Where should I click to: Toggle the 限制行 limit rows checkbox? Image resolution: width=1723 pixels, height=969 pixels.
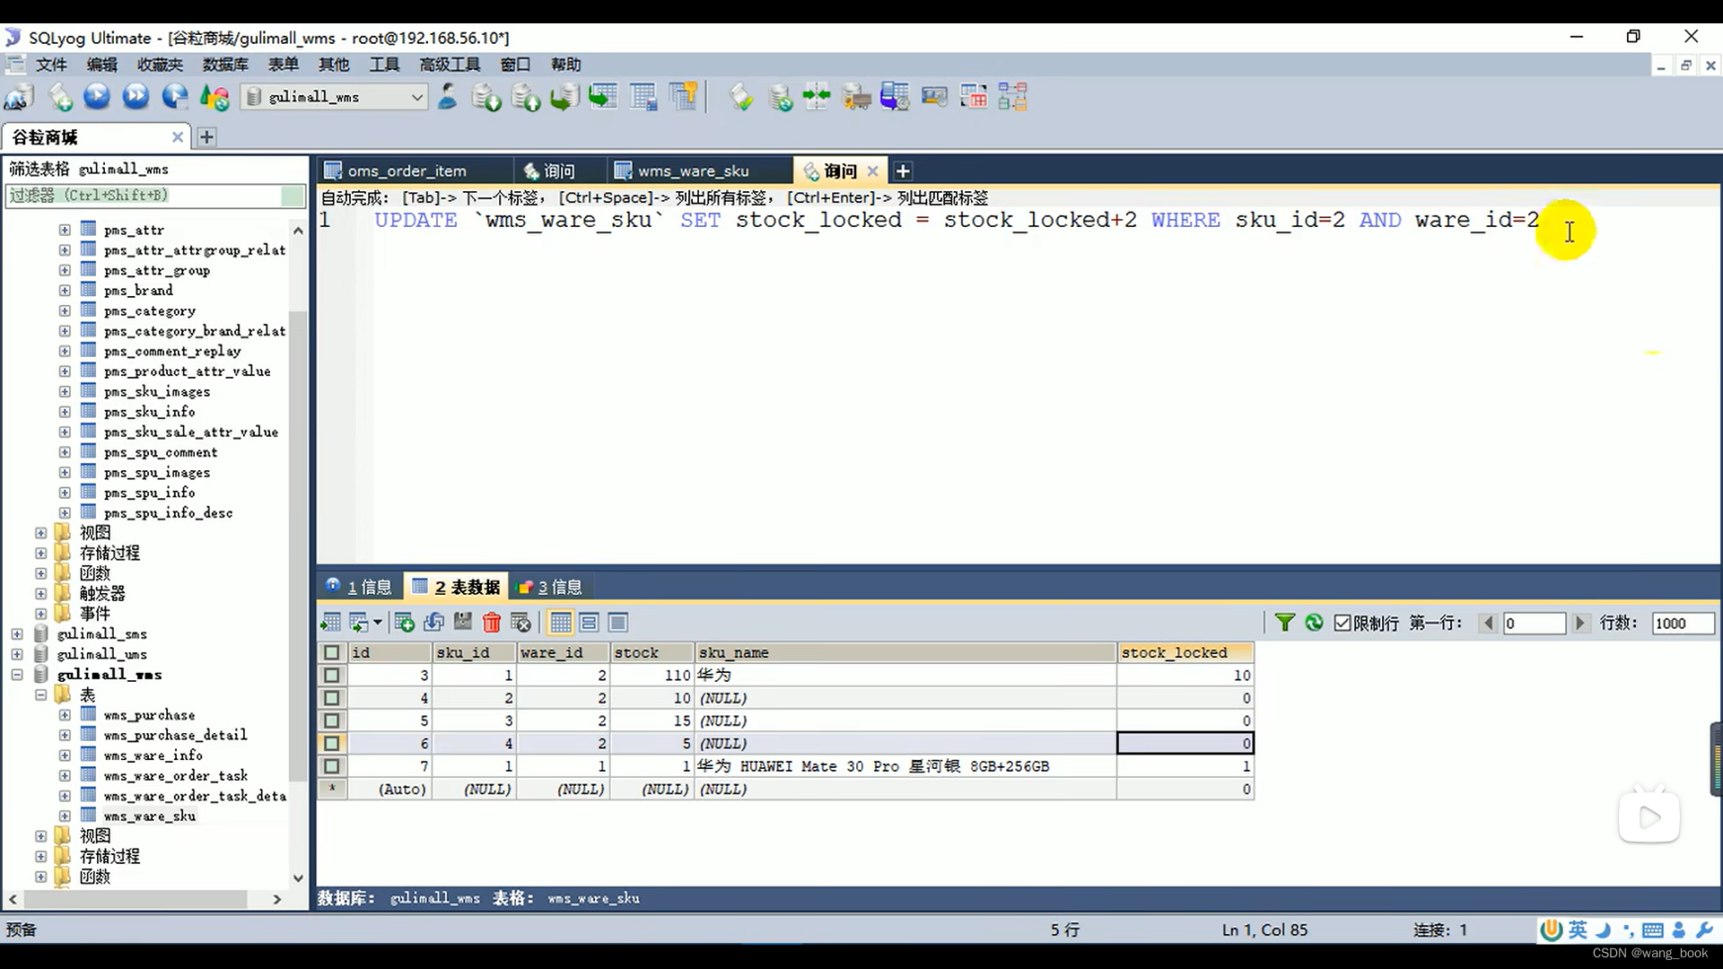click(1343, 623)
